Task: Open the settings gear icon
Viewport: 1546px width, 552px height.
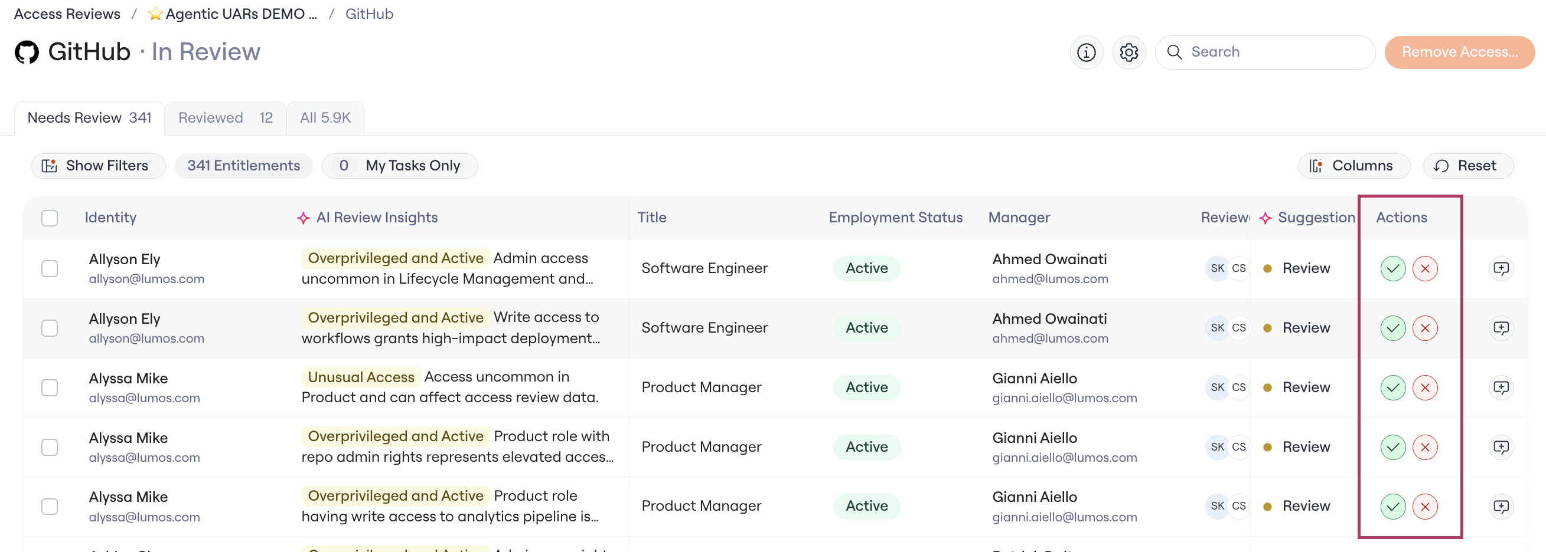Action: [x=1128, y=52]
